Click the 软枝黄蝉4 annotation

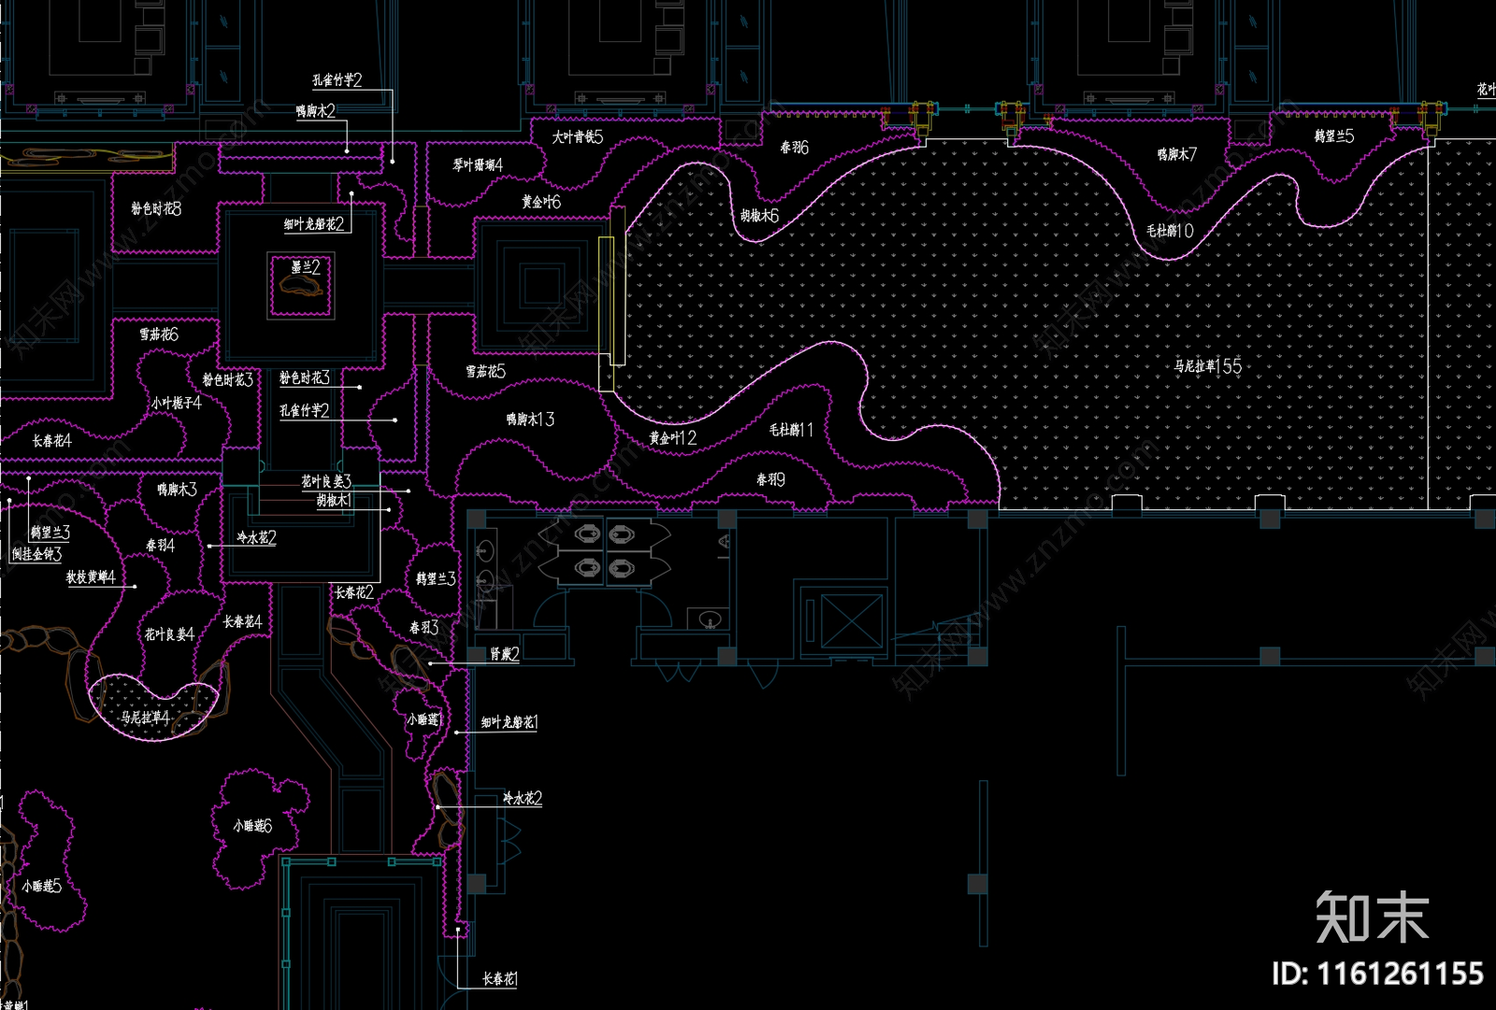pyautogui.click(x=91, y=577)
